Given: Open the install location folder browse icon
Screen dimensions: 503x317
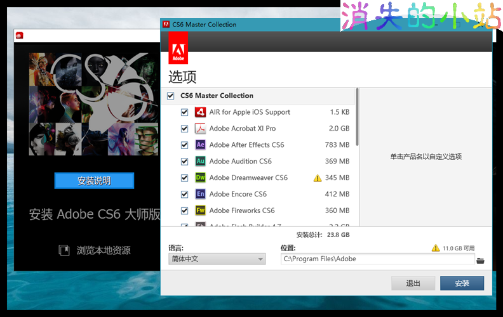Looking at the screenshot, I should pyautogui.click(x=480, y=261).
